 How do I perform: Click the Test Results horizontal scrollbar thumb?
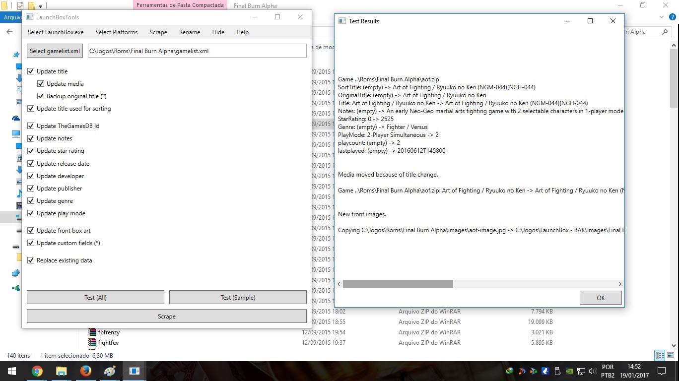398,284
